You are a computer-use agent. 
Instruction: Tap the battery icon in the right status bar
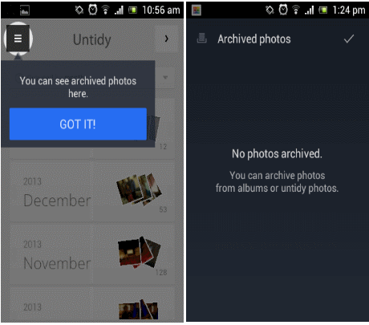[323, 10]
